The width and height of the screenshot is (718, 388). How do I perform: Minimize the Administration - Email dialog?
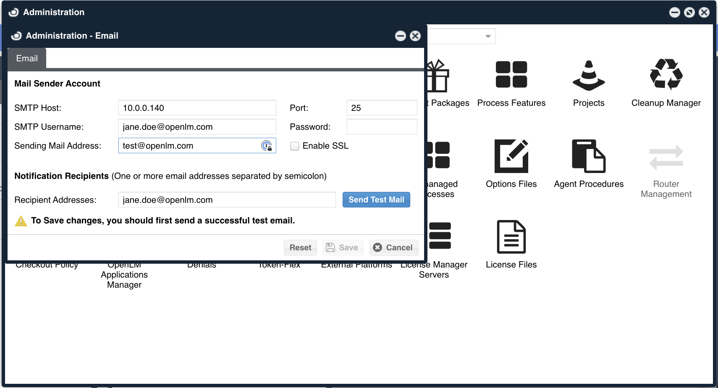[400, 36]
